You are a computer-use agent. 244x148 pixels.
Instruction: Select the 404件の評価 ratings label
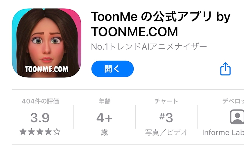40,101
